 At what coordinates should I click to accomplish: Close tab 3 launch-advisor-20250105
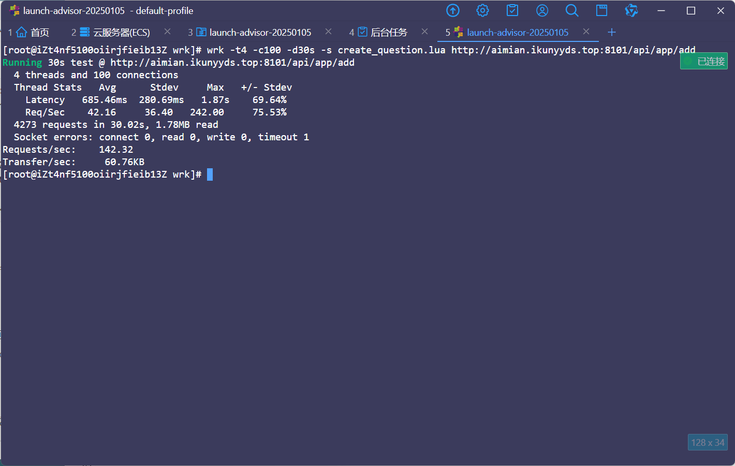coord(328,32)
